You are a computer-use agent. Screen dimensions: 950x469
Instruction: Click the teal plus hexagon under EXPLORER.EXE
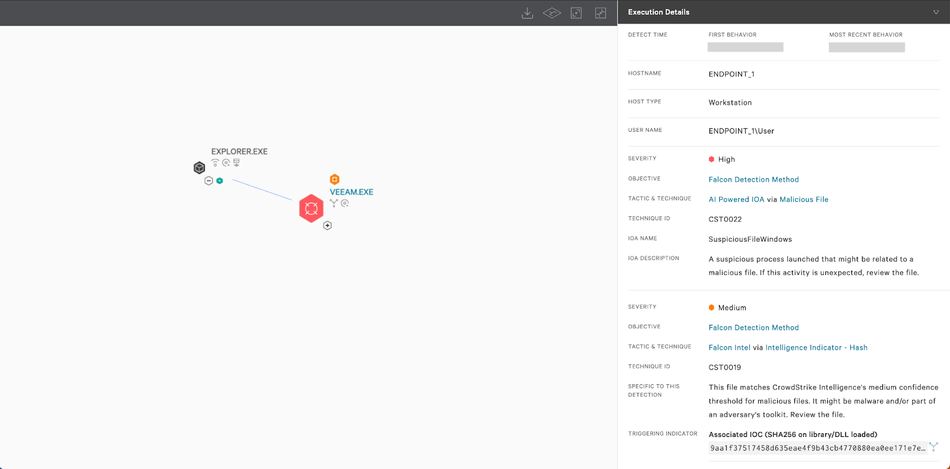coord(220,180)
